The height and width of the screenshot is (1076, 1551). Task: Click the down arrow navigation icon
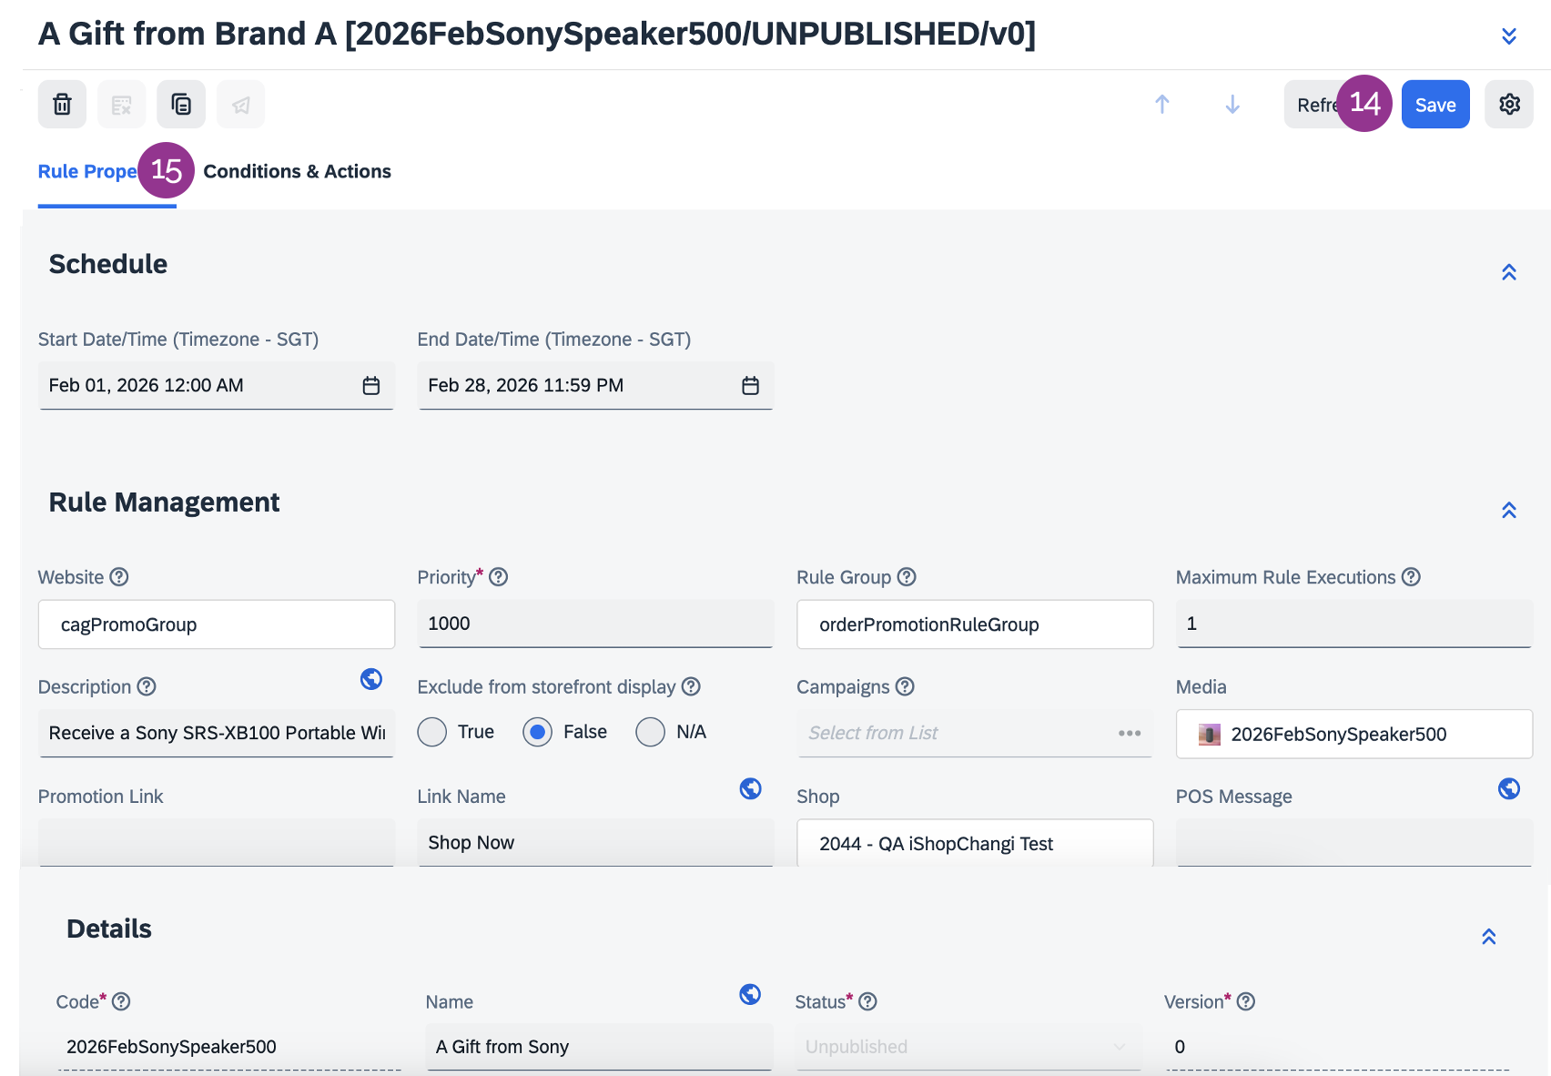pyautogui.click(x=1232, y=105)
